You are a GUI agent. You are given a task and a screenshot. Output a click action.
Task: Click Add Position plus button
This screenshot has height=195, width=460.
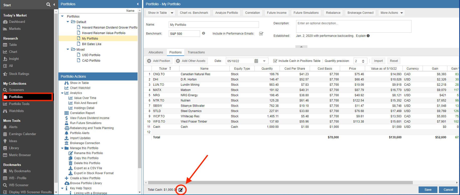[x=159, y=61]
